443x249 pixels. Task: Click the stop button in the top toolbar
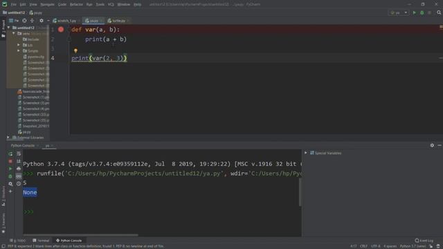[x=429, y=12]
